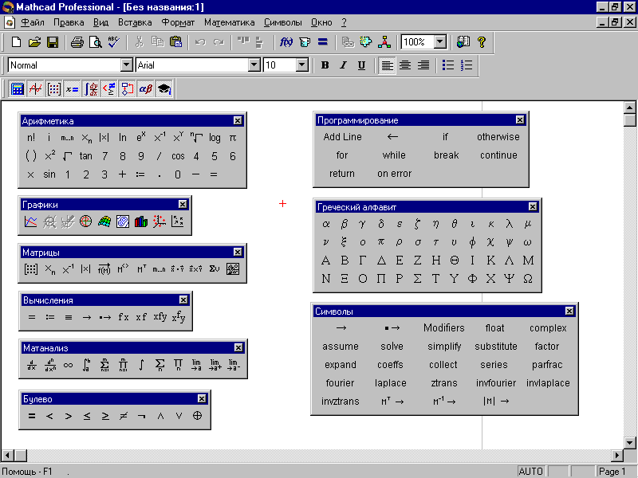
Task: Open Print Preview icon
Action: pos(95,42)
